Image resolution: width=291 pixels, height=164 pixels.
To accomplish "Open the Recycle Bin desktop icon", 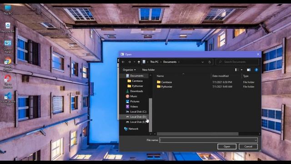I will click(8, 27).
